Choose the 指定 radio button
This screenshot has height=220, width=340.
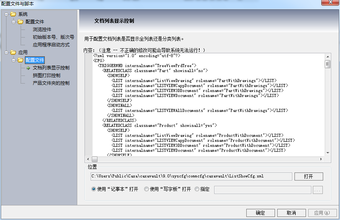click(197, 189)
